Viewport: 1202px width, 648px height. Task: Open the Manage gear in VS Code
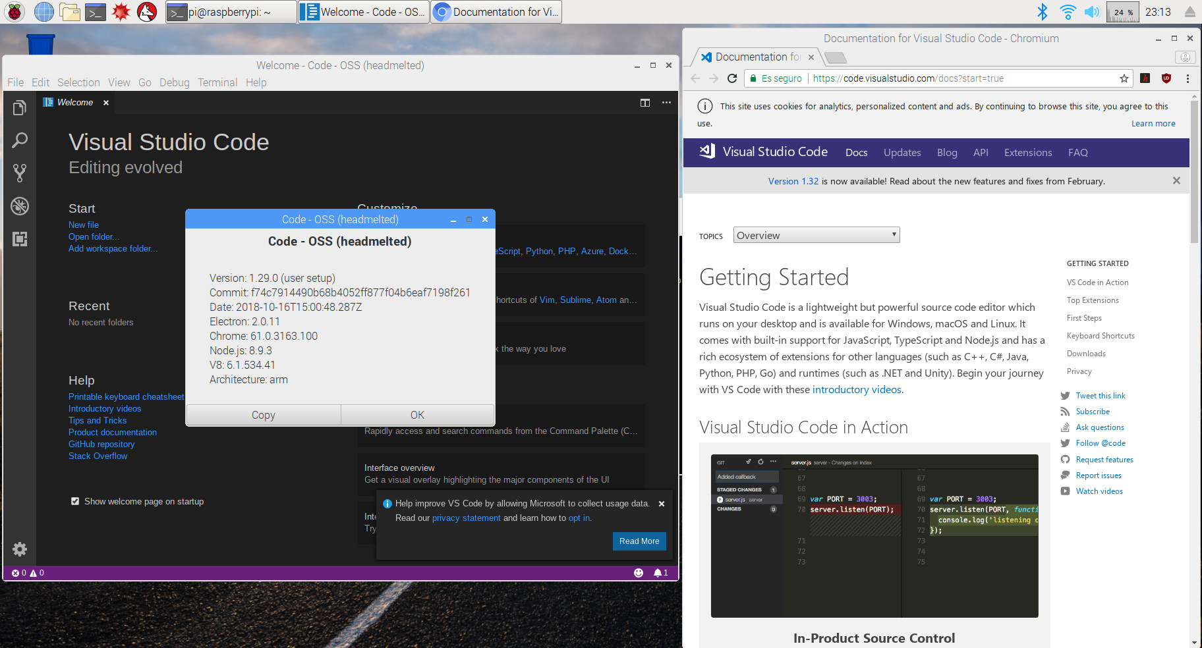20,549
